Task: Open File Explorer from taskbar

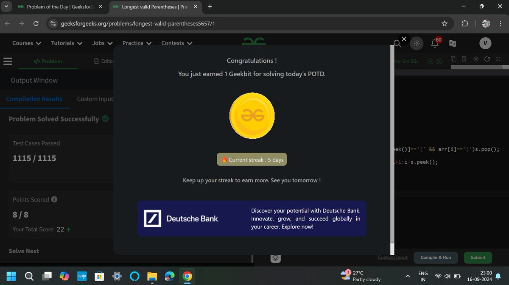Action: tap(152, 276)
